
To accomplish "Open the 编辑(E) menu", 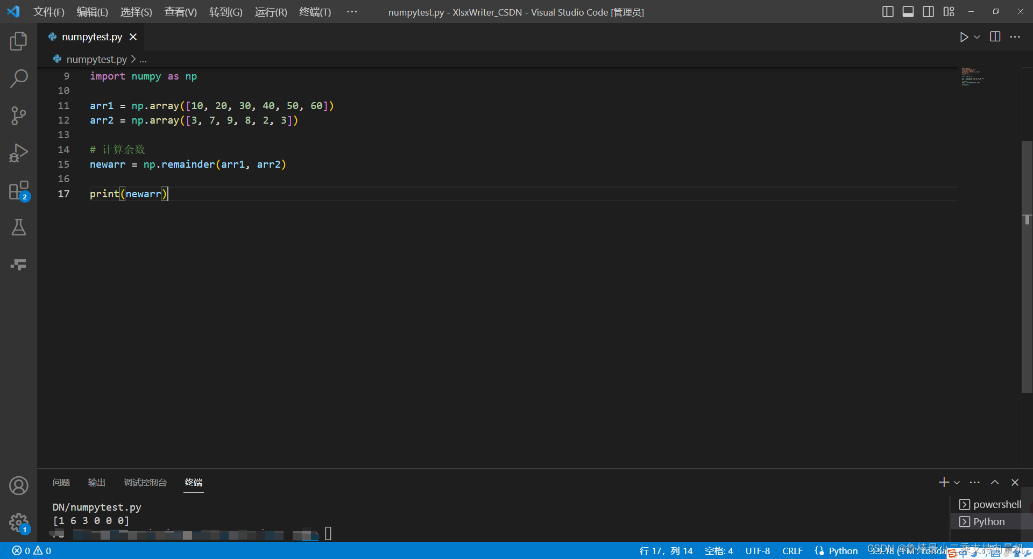I will [93, 12].
